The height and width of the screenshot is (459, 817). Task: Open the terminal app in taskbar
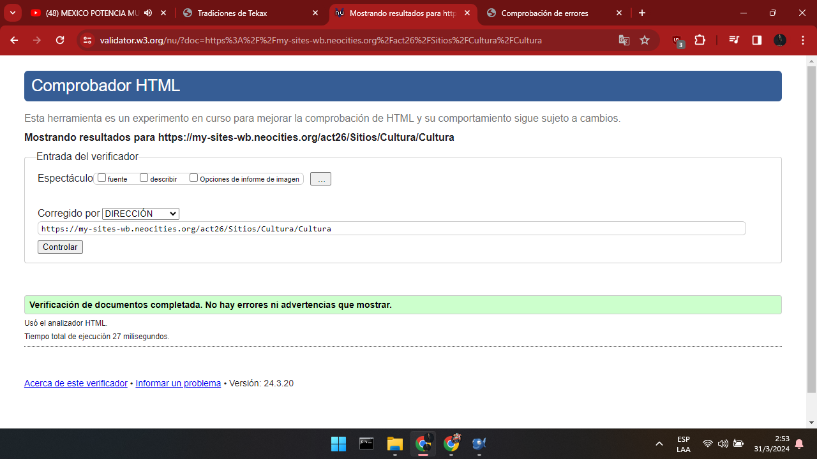(366, 444)
